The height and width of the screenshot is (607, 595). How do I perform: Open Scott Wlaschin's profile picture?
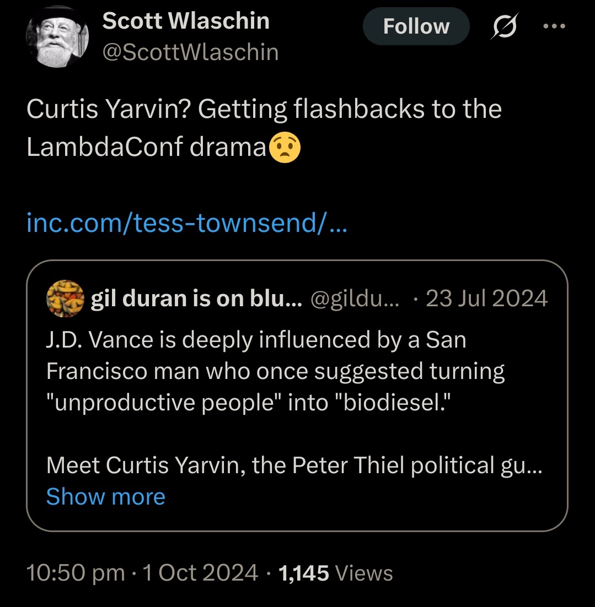tap(57, 36)
